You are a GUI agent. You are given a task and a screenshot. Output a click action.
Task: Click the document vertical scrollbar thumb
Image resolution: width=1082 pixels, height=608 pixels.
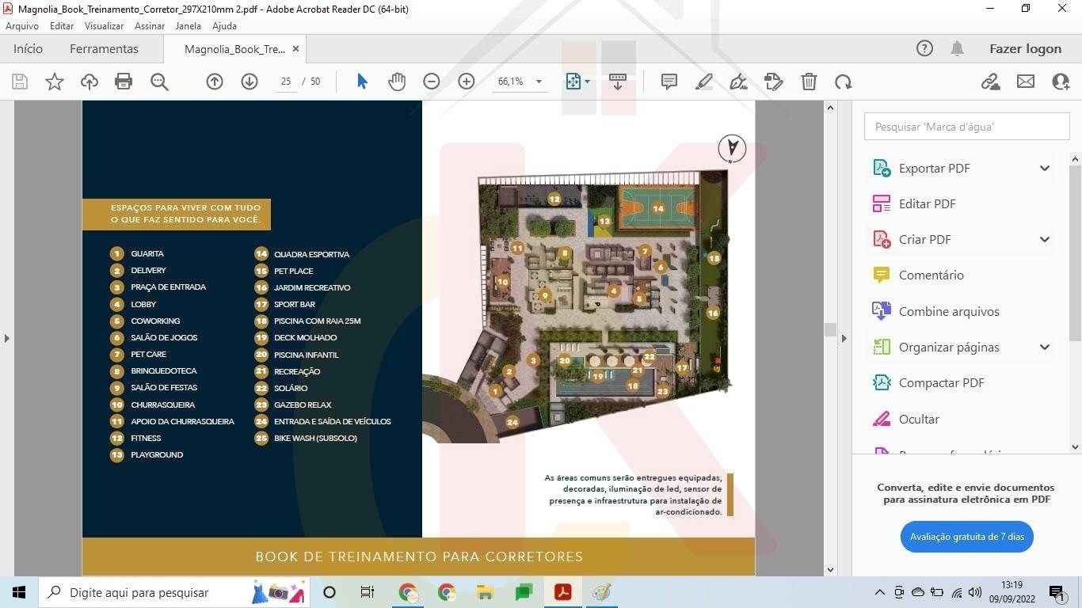click(830, 329)
